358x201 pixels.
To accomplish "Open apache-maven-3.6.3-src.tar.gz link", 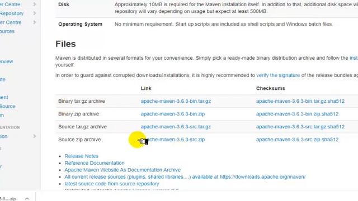I will (176, 127).
